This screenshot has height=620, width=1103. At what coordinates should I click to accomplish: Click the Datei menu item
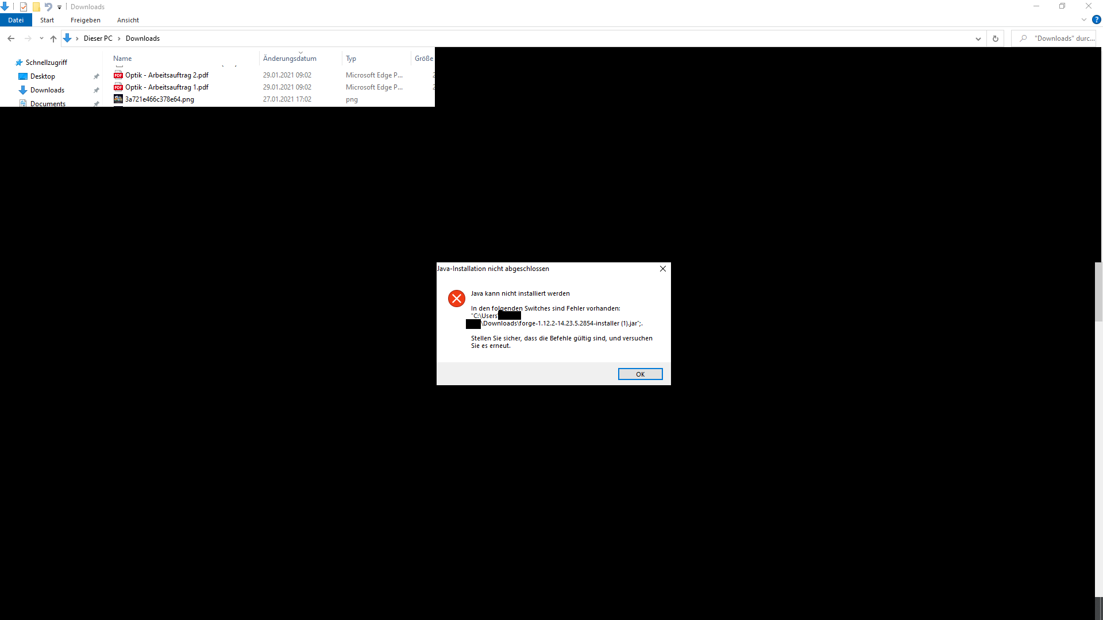point(15,20)
